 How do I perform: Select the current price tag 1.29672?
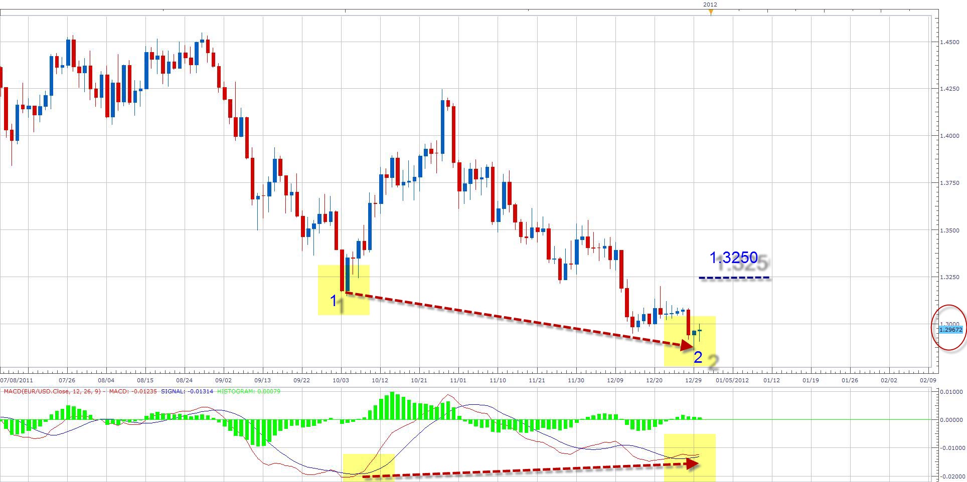[x=950, y=330]
